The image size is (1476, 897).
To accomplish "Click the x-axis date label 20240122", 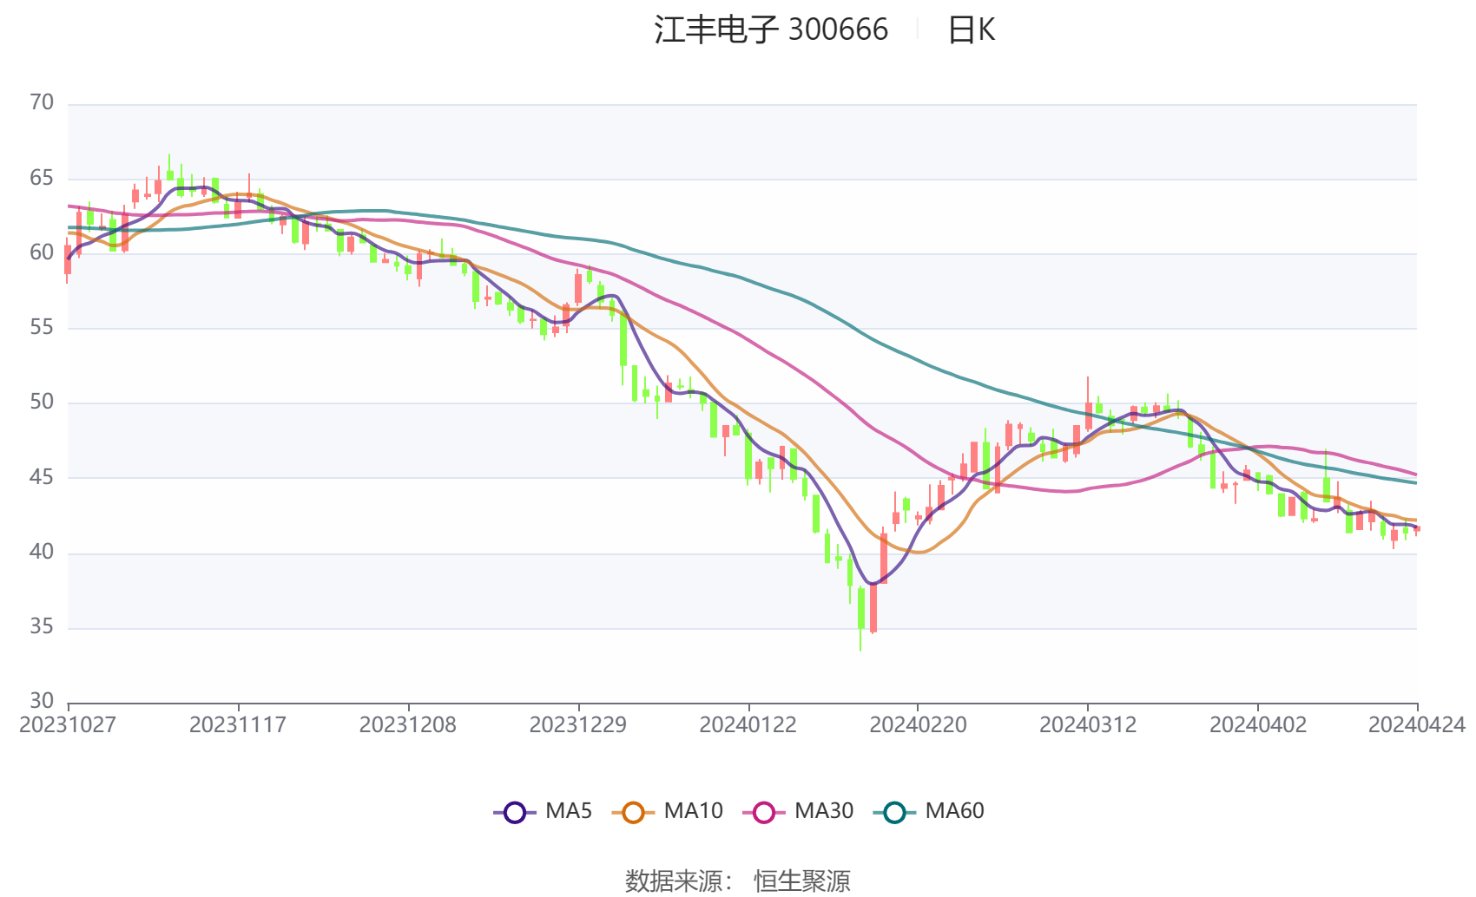I will coord(748,725).
